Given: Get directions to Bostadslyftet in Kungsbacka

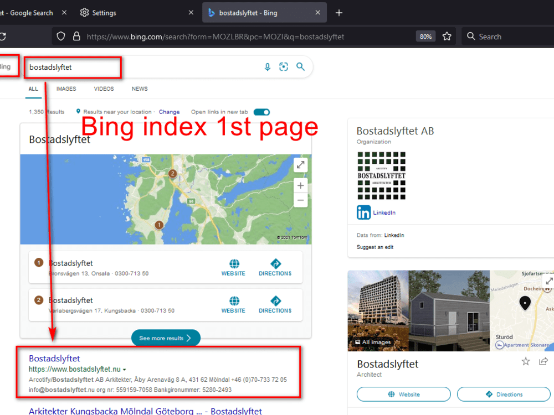Looking at the screenshot, I should (x=275, y=305).
